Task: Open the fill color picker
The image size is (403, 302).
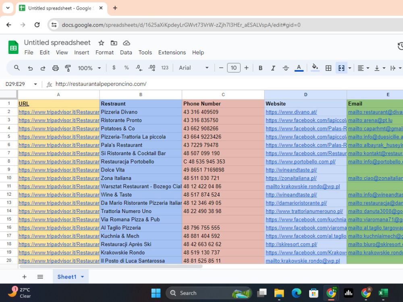Action: (x=315, y=68)
